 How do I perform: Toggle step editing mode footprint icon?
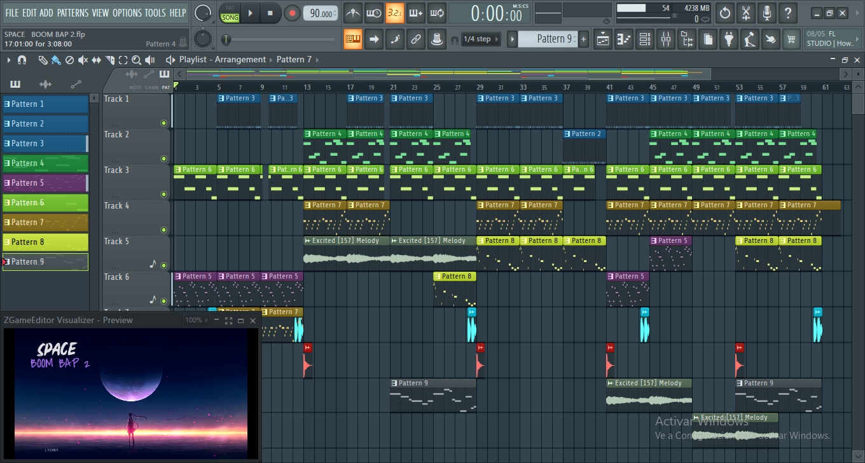(395, 39)
